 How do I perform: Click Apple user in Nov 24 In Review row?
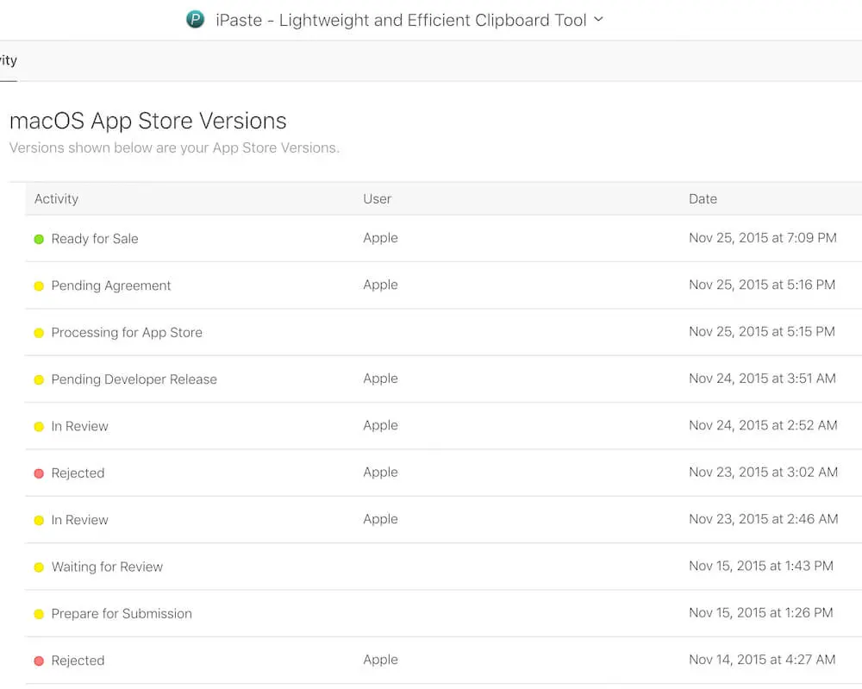380,426
